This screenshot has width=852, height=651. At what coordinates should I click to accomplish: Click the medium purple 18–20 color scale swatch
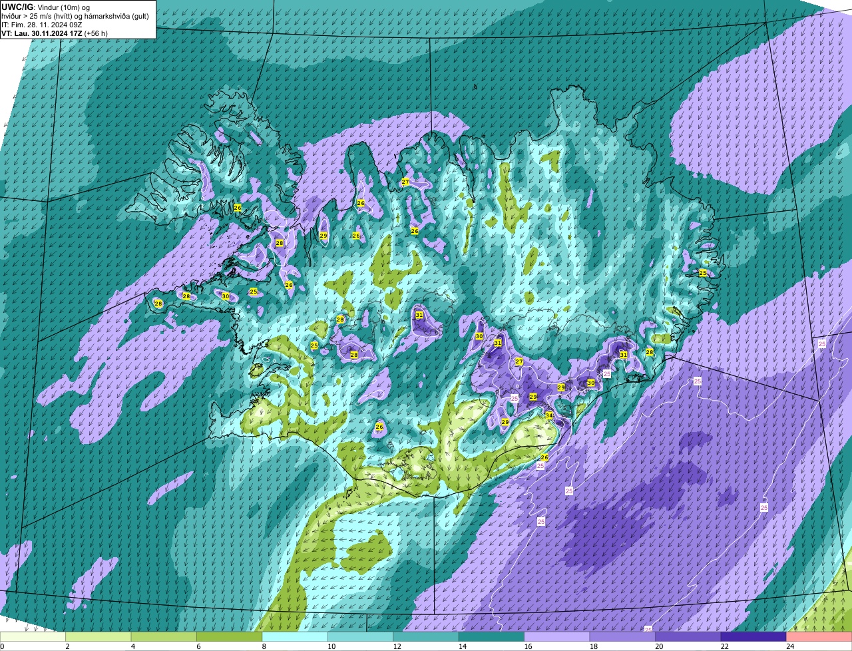point(622,637)
